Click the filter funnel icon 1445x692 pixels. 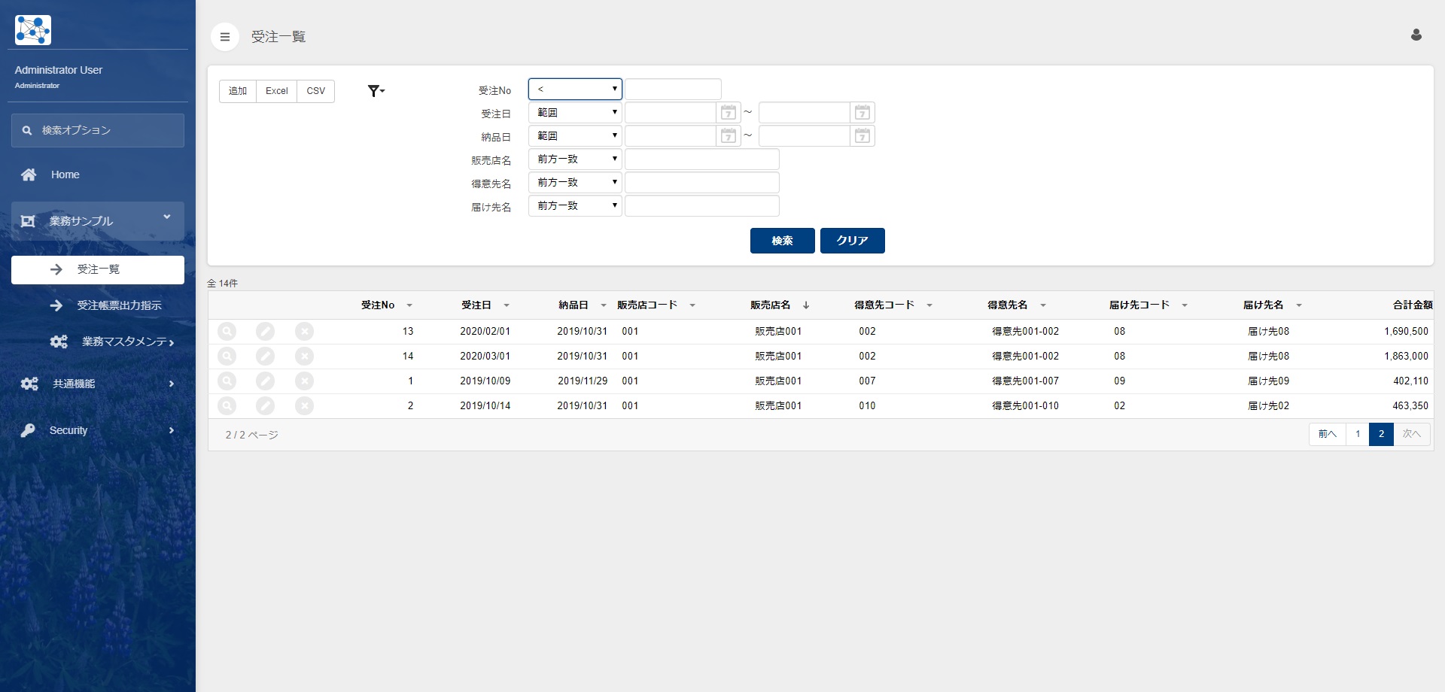[x=376, y=91]
